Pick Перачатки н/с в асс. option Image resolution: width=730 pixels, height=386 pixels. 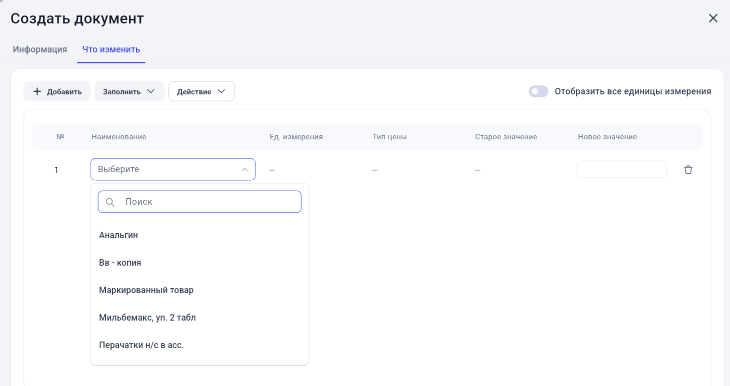point(199,345)
